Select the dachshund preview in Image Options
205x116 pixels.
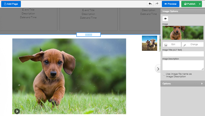[183, 33]
